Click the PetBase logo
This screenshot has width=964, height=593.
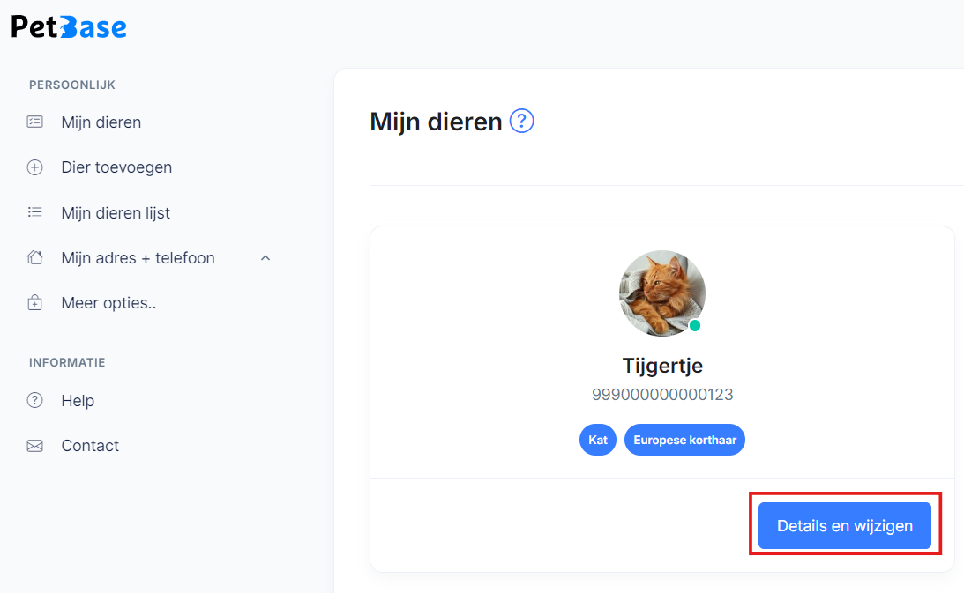(69, 27)
